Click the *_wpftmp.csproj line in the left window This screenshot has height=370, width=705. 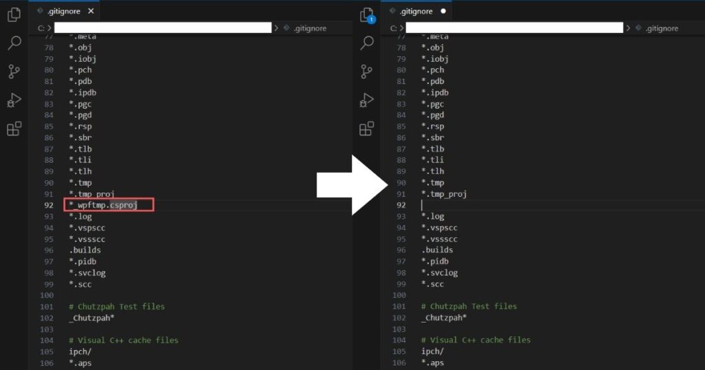click(x=103, y=205)
